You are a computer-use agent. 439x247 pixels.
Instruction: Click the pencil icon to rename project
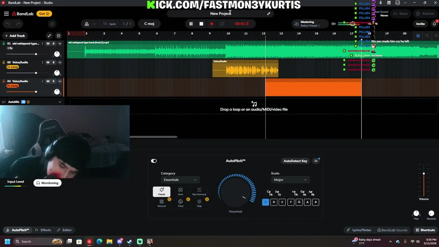pos(269,14)
